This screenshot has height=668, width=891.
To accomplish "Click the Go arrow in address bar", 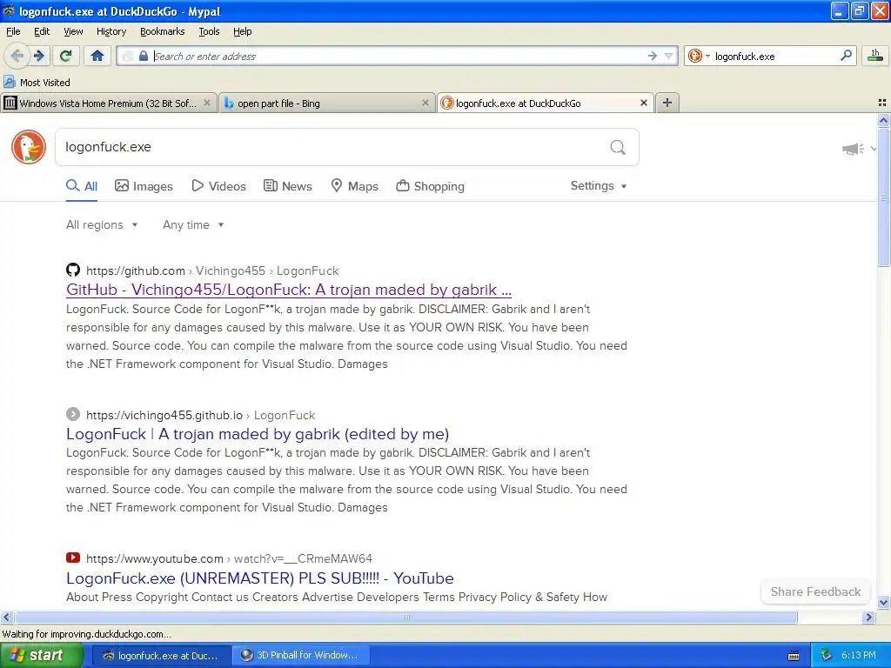I will click(x=653, y=56).
